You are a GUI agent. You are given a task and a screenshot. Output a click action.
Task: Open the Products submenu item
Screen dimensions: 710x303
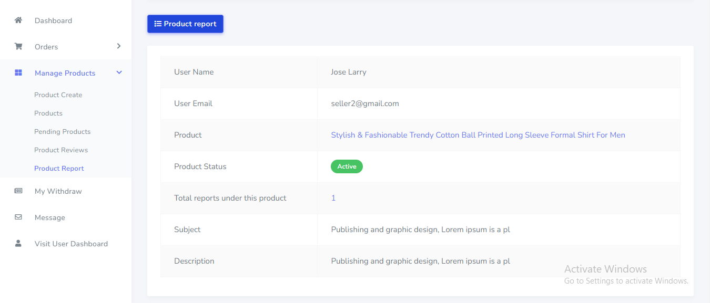(x=48, y=113)
